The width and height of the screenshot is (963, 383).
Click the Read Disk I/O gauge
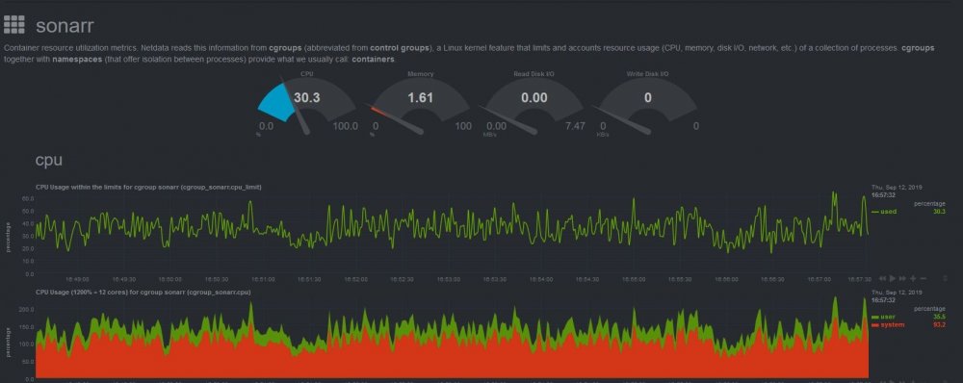click(x=534, y=103)
